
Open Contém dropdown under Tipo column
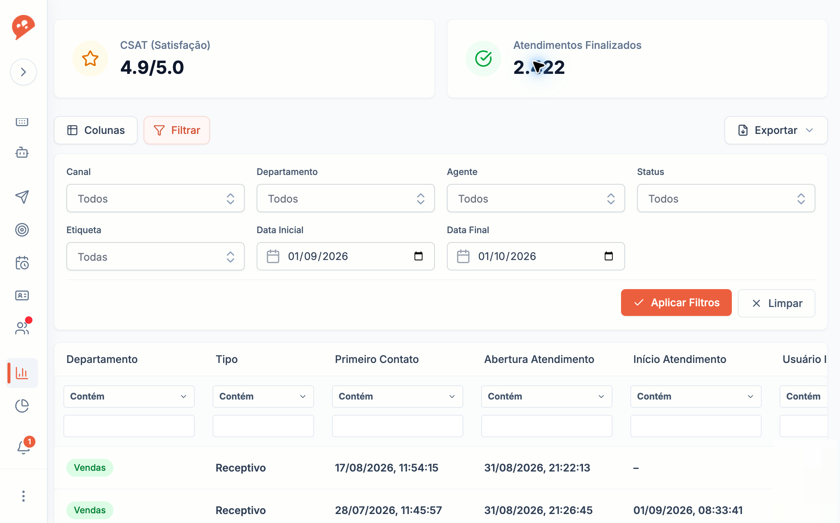point(263,397)
